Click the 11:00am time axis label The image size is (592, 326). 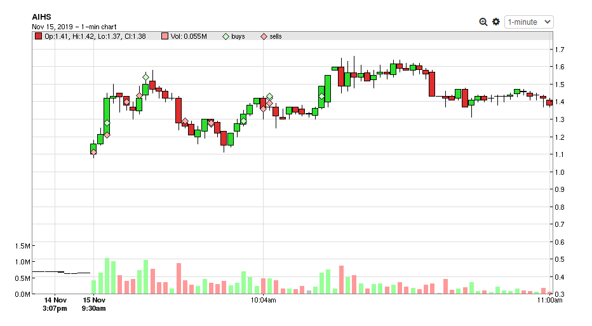[x=549, y=301]
